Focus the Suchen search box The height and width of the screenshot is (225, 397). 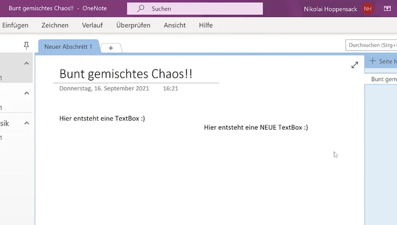tap(195, 9)
